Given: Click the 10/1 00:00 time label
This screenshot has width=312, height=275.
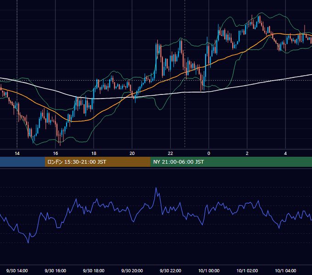Looking at the screenshot, I should tap(209, 270).
